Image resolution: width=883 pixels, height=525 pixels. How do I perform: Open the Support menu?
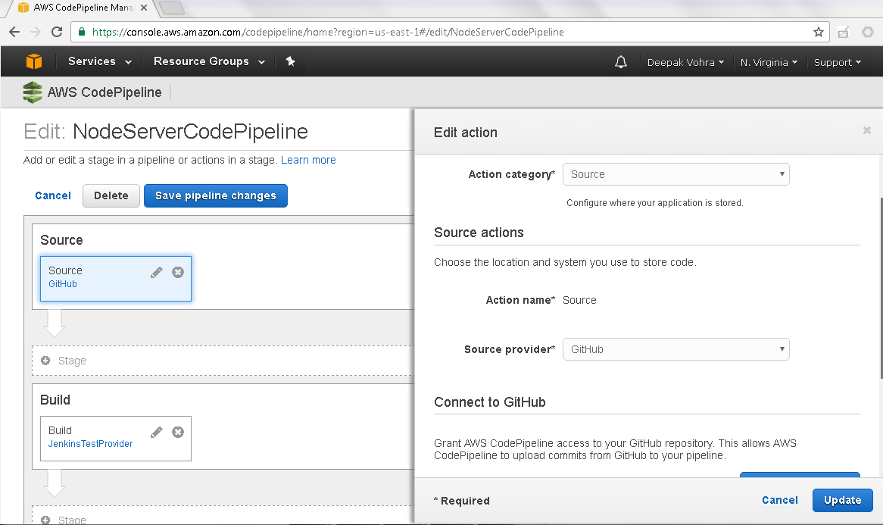coord(838,63)
